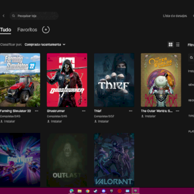The height and width of the screenshot is (194, 194).
Task: Switch to list view
Action: [178, 45]
